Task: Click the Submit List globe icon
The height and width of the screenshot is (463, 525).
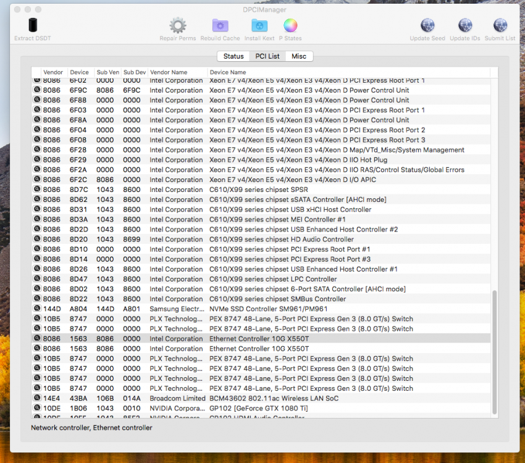Action: coord(500,25)
